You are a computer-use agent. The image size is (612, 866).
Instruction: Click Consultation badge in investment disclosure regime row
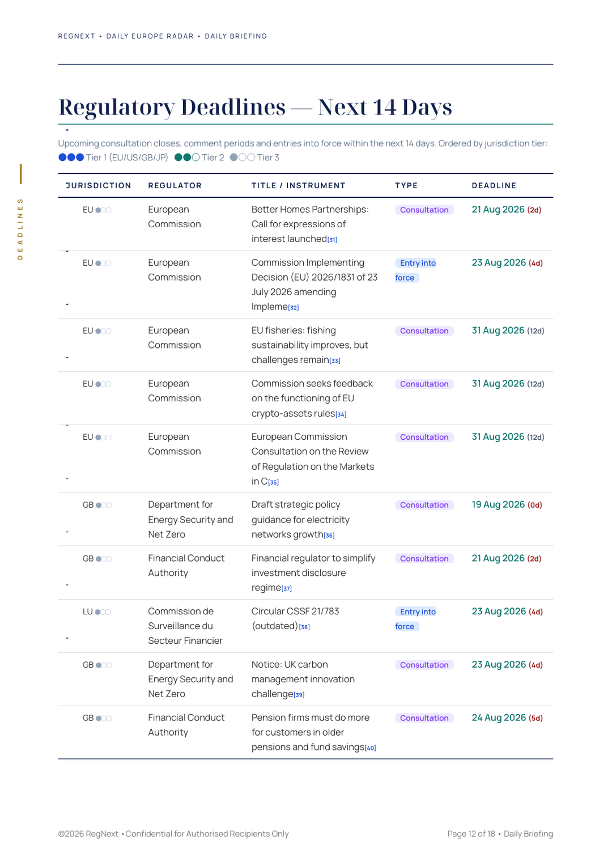424,559
